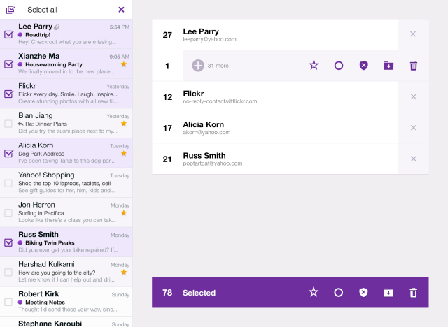Check the Harshad Kulkarni email checkbox

(8, 272)
